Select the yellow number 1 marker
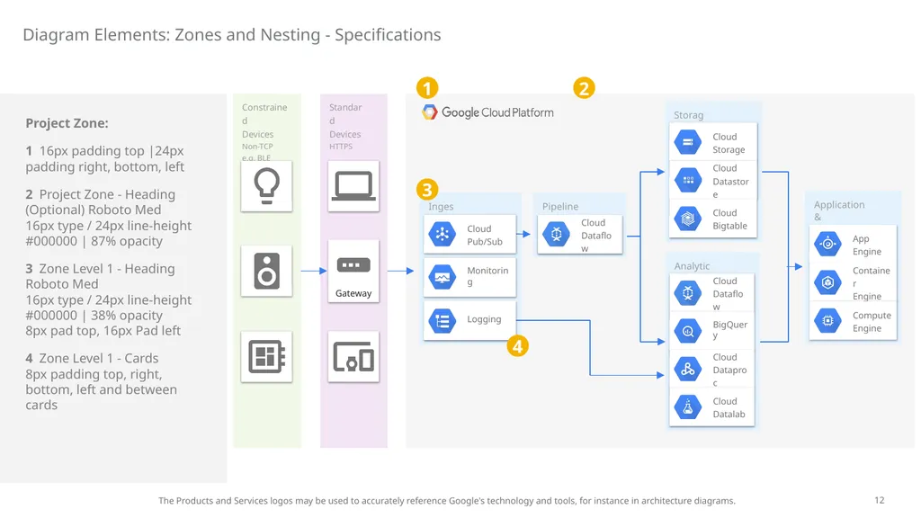The width and height of the screenshot is (921, 518). click(427, 88)
